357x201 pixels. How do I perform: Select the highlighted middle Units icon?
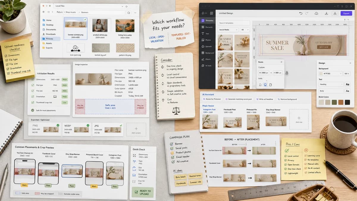point(265,85)
